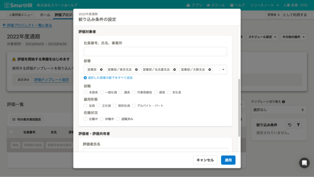
Task: Remove the 営業部／東京支店 tag
Action: 136,70
